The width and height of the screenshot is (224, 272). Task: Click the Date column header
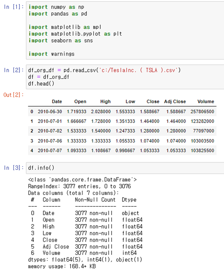[x=57, y=101]
